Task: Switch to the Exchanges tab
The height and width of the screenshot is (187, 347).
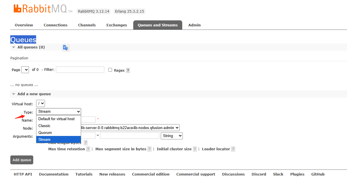Action: 117,25
